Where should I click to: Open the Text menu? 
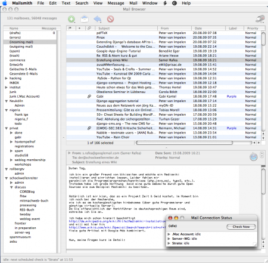66,3
